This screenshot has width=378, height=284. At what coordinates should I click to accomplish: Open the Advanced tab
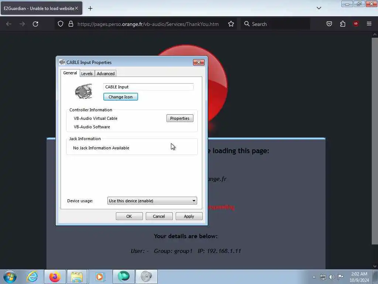(x=106, y=74)
